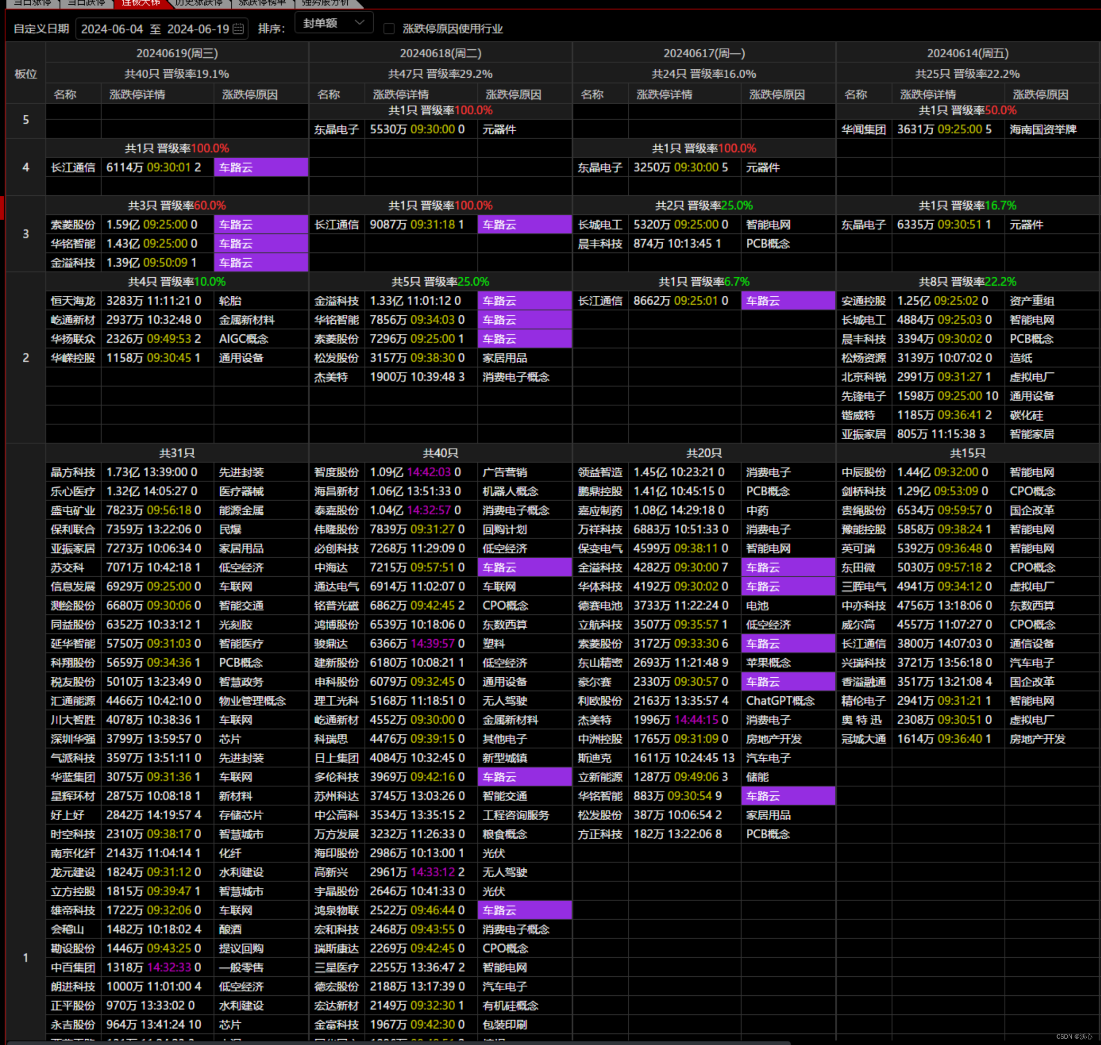Viewport: 1101px width, 1045px height.
Task: Click 车路云 tag beside 6114万 09:30:01 2
Action: [261, 167]
